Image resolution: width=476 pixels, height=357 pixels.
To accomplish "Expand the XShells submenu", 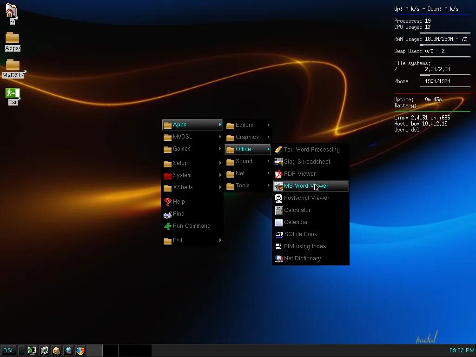I will pos(192,187).
